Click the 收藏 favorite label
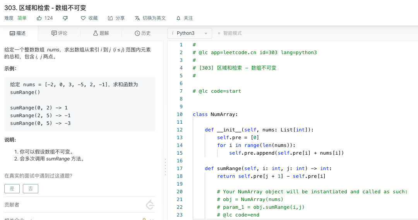This screenshot has width=418, height=220. (93, 18)
